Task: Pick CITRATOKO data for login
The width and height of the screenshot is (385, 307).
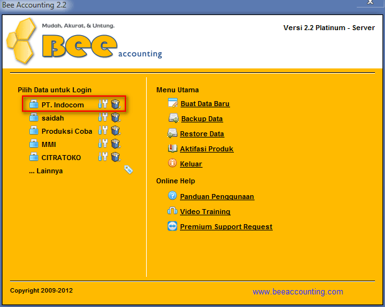Action: 61,158
